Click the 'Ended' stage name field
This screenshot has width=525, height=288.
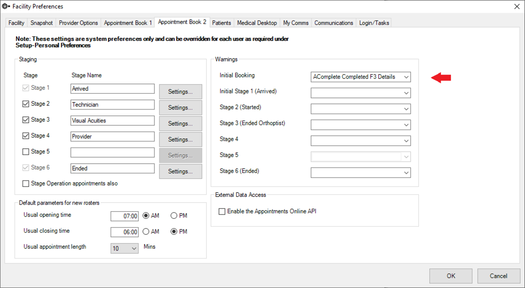pyautogui.click(x=113, y=168)
